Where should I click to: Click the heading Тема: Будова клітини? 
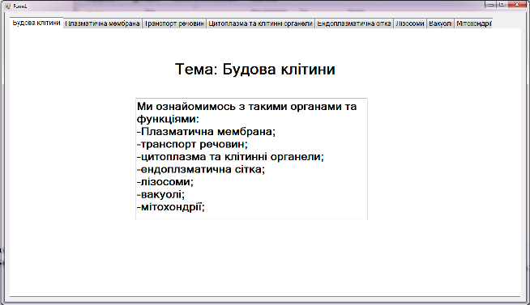255,70
